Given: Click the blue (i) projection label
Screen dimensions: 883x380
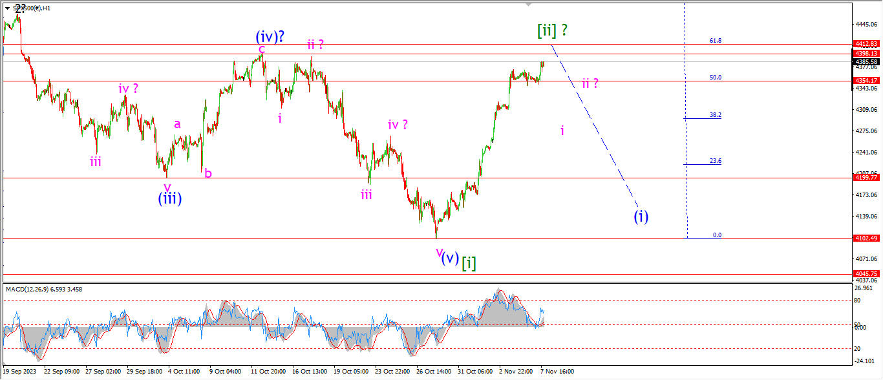Looking at the screenshot, I should (x=641, y=216).
